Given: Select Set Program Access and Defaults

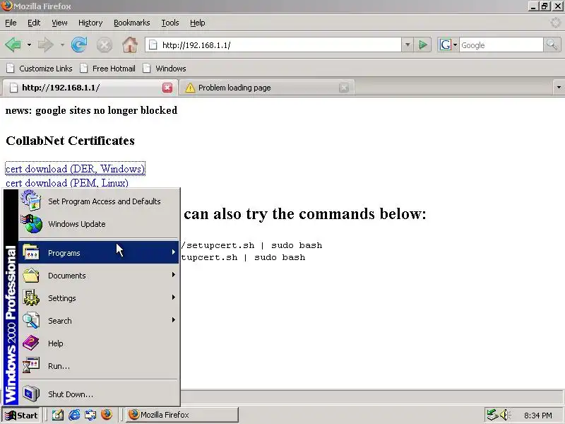Looking at the screenshot, I should point(99,201).
